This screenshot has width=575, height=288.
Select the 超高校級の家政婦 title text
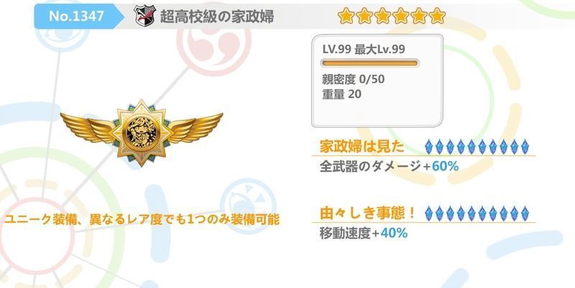coord(217,17)
